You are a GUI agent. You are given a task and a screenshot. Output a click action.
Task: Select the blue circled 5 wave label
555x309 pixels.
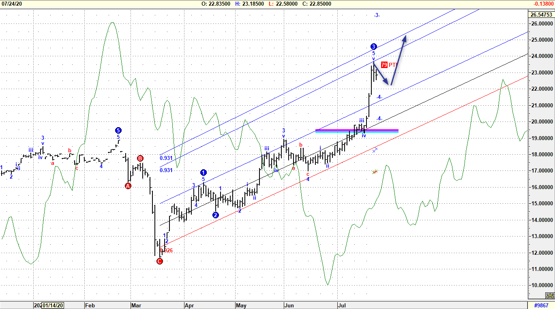pyautogui.click(x=118, y=130)
